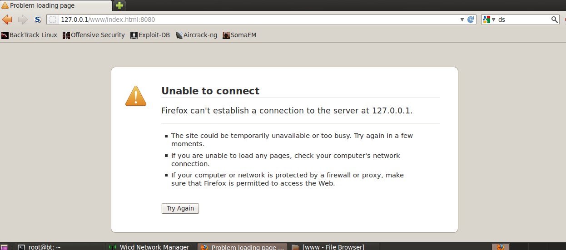Click into the search box containing ds
The image size is (566, 250).
(x=523, y=20)
